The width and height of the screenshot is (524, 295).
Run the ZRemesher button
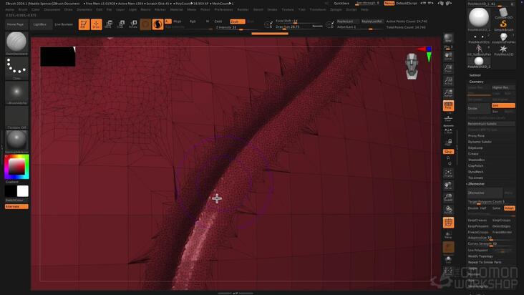click(x=485, y=193)
